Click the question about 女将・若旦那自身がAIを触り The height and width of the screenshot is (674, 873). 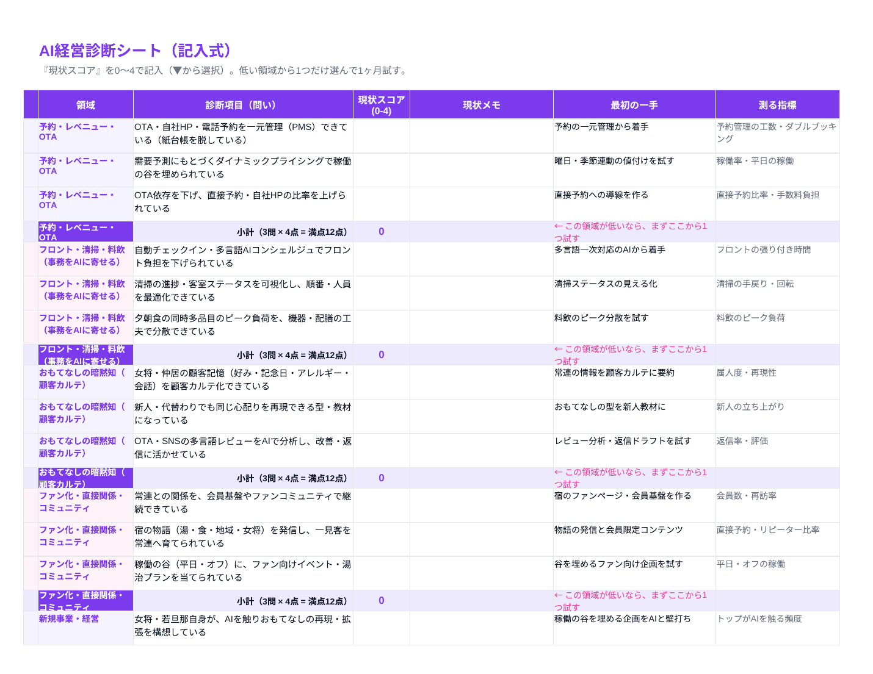[x=243, y=628]
